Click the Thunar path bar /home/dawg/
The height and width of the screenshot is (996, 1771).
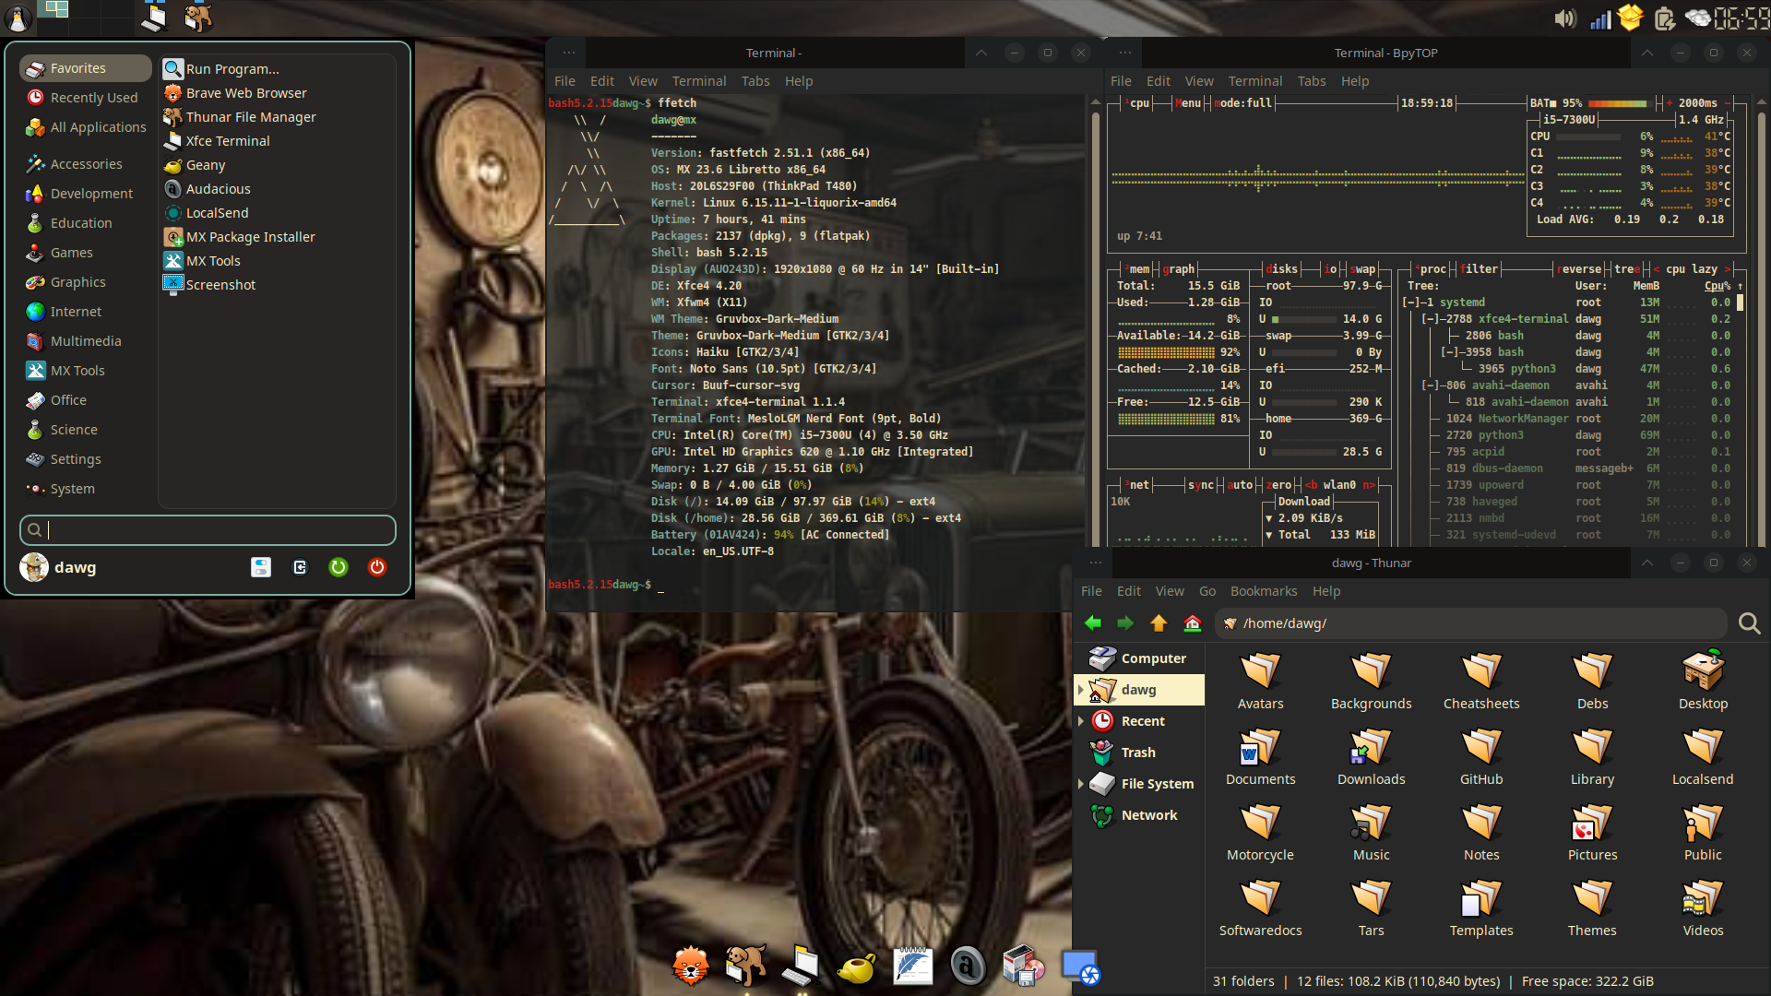pos(1471,623)
